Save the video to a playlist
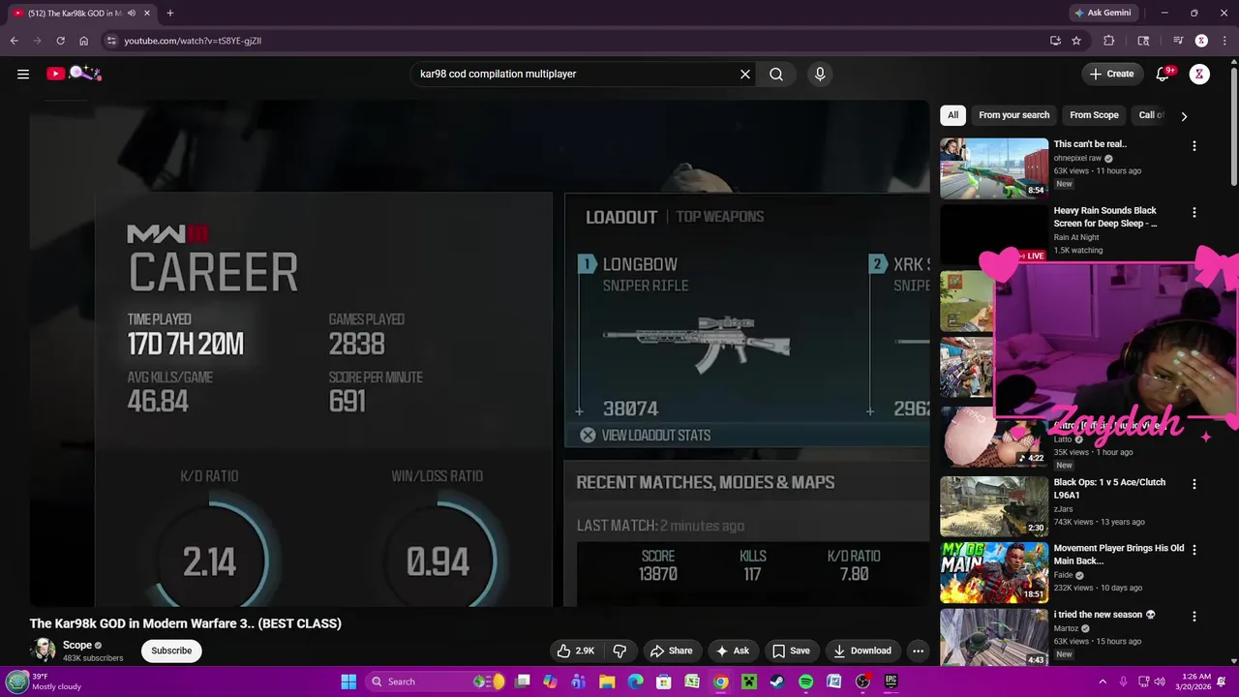This screenshot has height=697, width=1239. pyautogui.click(x=791, y=651)
